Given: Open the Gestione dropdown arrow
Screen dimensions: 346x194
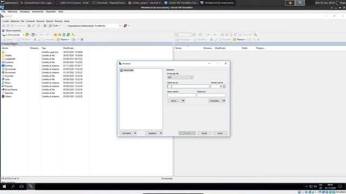Looking at the screenshot, I should pos(161,133).
